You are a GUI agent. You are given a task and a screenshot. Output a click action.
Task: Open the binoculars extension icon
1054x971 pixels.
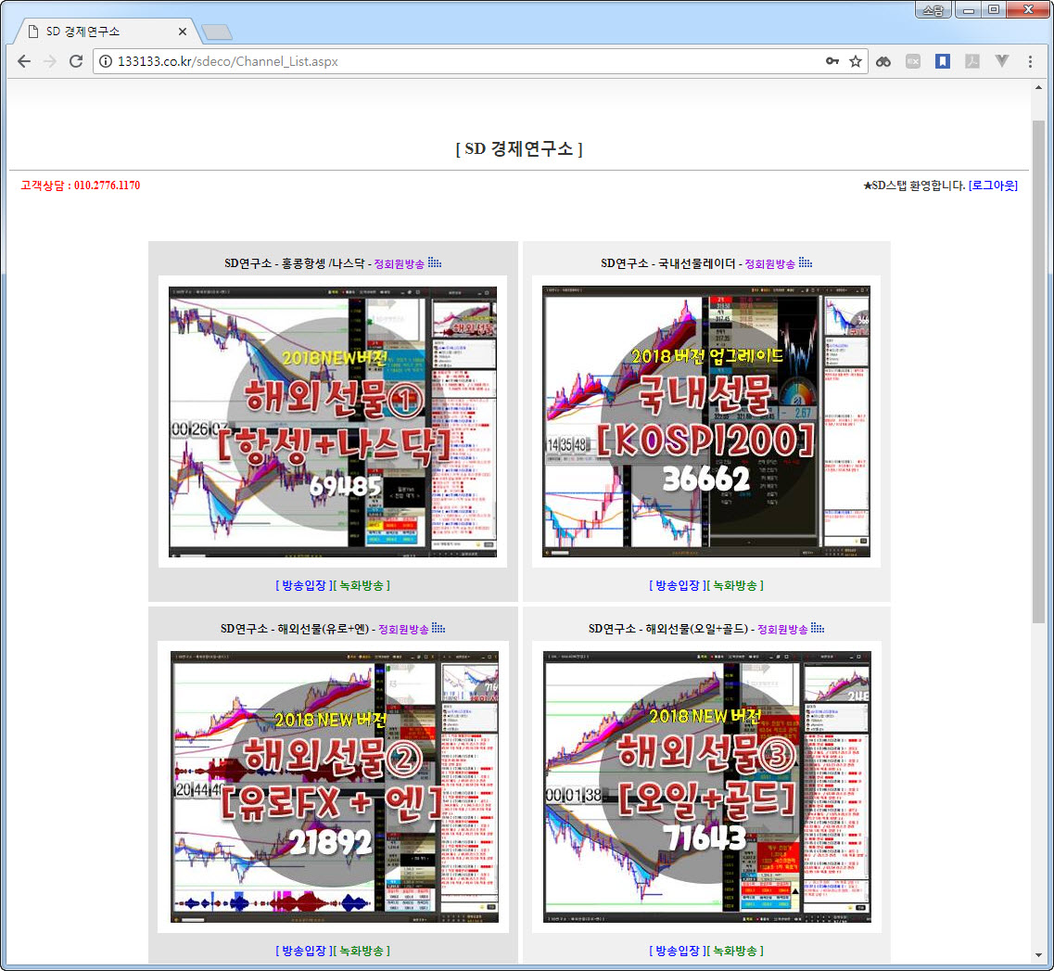pos(883,61)
